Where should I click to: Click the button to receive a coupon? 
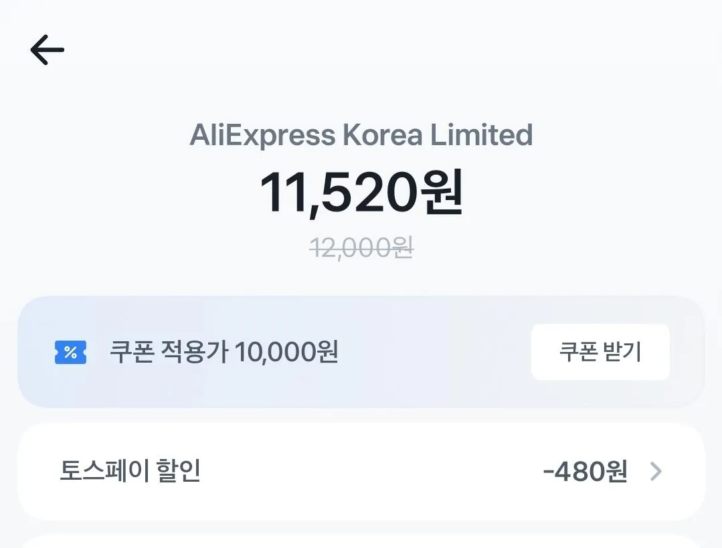point(600,351)
